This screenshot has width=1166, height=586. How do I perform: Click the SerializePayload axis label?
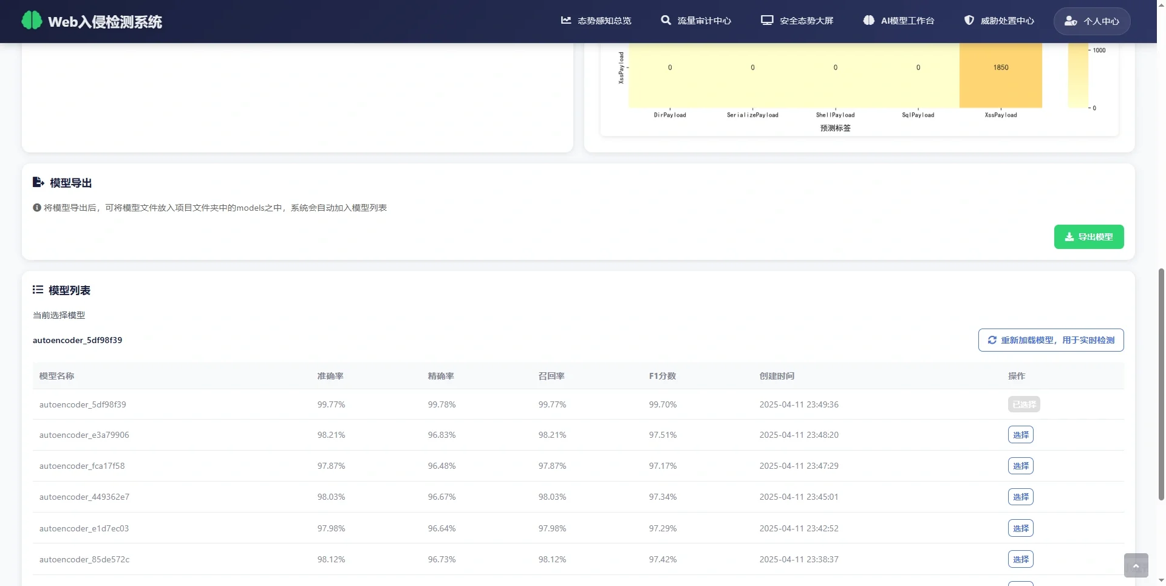pyautogui.click(x=752, y=115)
